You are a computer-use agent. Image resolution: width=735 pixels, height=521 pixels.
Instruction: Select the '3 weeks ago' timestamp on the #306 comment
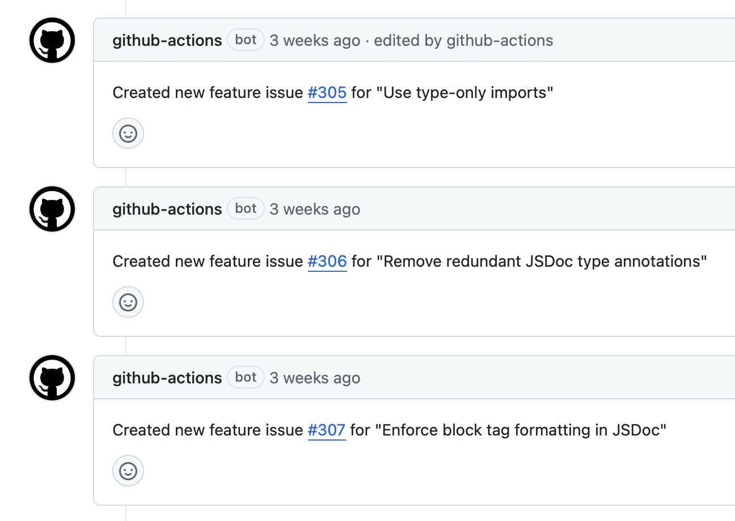(x=315, y=209)
